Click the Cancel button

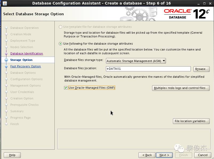(203, 155)
